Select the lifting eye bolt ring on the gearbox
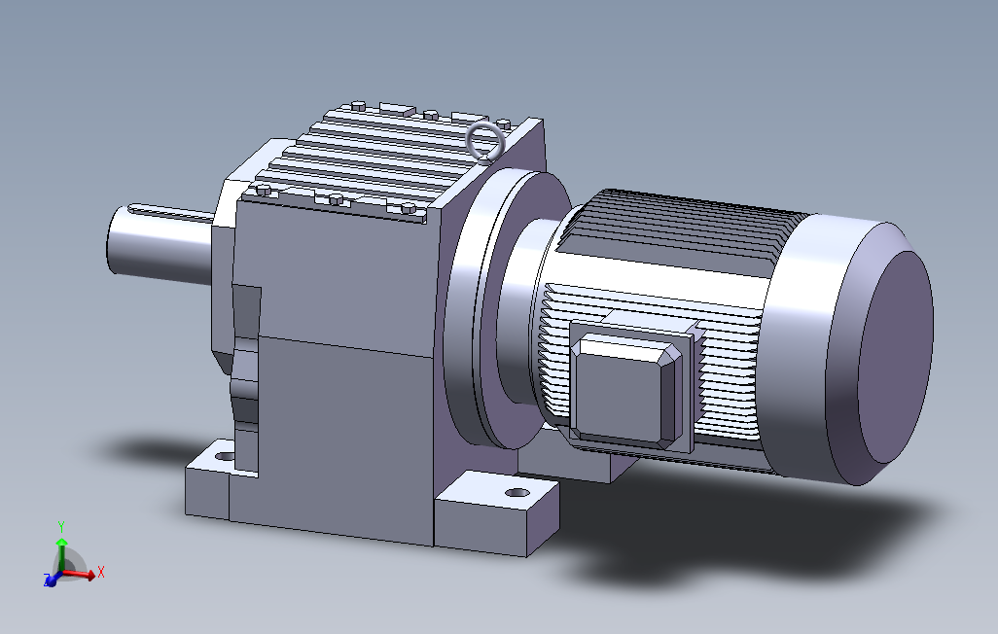998x634 pixels. coord(486,140)
